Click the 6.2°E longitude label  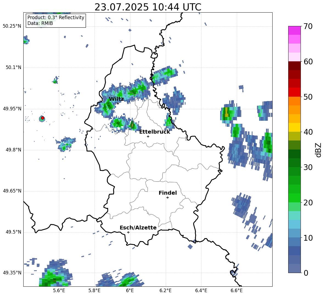166,291
